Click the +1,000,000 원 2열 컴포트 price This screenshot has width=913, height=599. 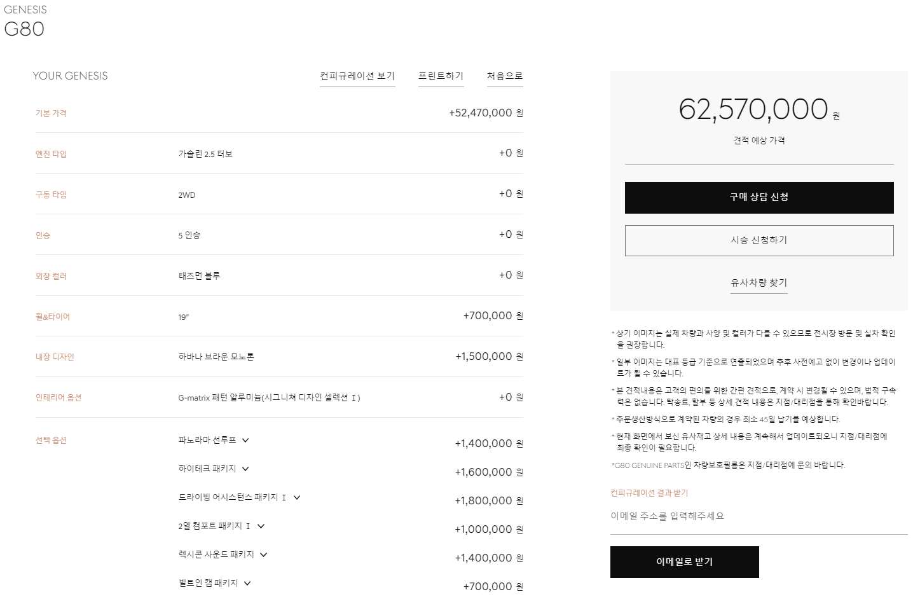tap(489, 530)
